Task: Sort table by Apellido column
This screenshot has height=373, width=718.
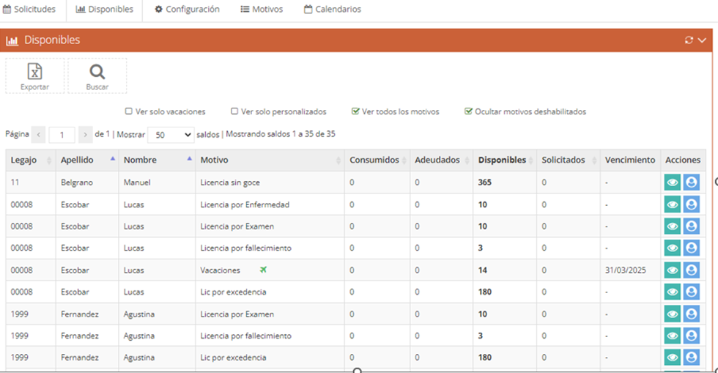Action: tap(87, 160)
